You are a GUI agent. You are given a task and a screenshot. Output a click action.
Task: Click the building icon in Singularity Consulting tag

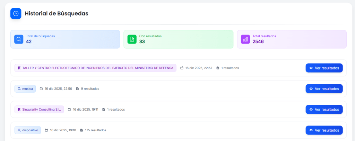point(19,110)
